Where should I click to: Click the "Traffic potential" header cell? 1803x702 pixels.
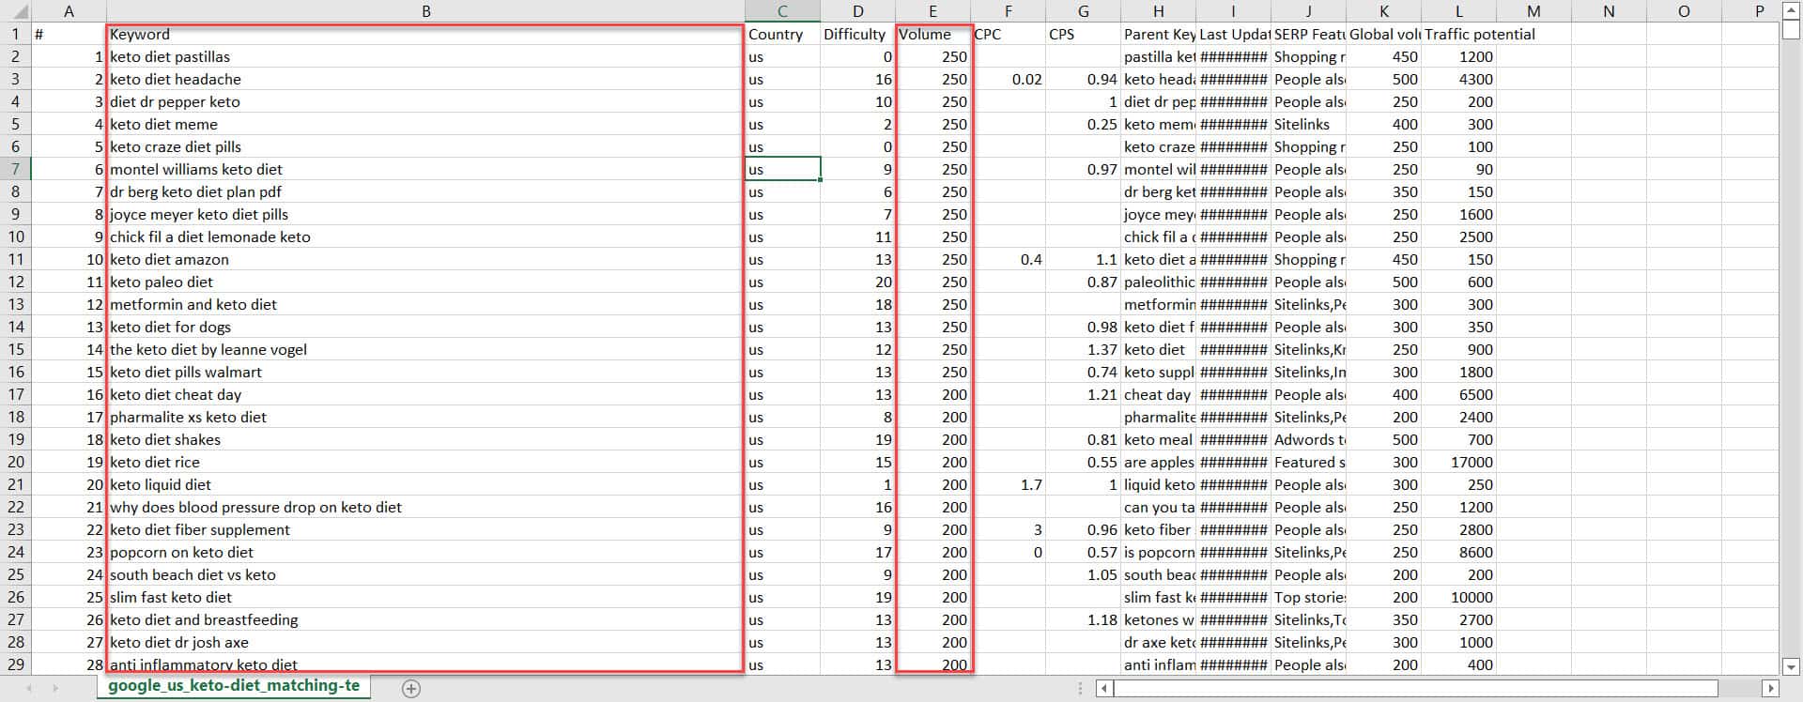click(1479, 34)
